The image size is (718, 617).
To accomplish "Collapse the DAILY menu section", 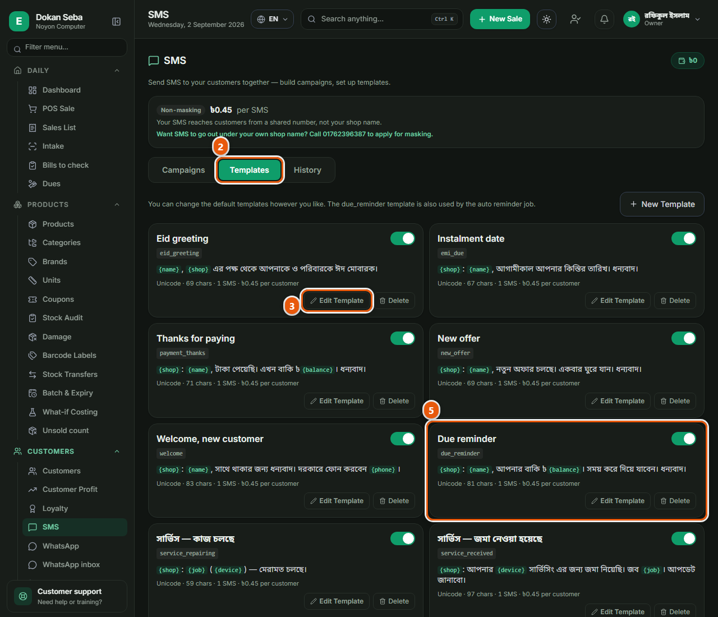I will pyautogui.click(x=117, y=71).
